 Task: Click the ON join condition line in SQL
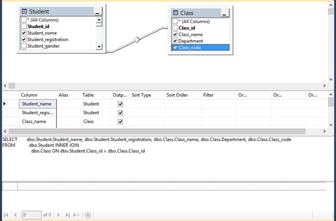click(88, 151)
